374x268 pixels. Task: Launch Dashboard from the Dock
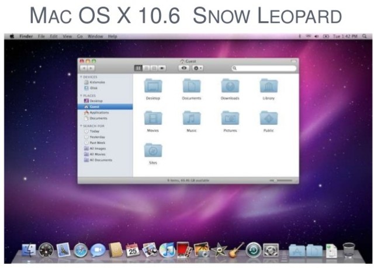click(x=46, y=250)
